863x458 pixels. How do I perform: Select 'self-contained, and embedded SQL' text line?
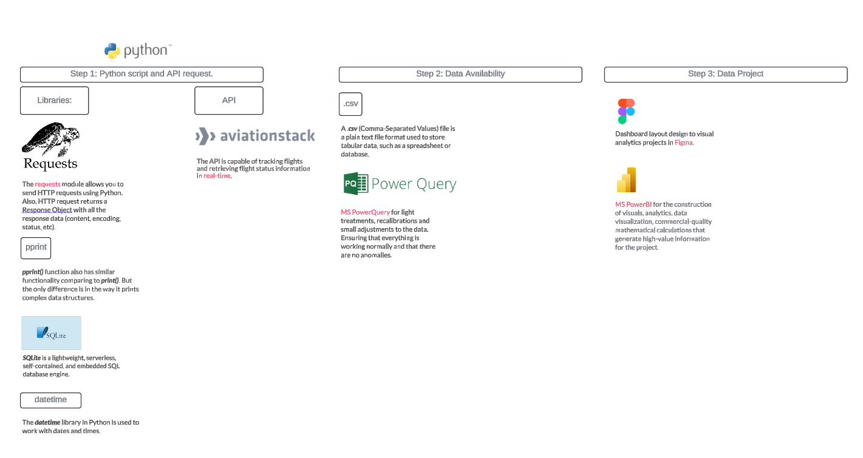click(x=71, y=366)
